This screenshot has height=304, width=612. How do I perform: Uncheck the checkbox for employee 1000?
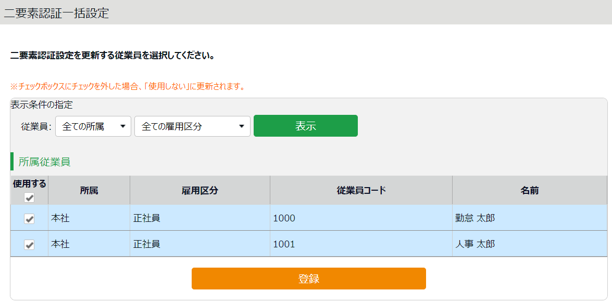click(30, 219)
